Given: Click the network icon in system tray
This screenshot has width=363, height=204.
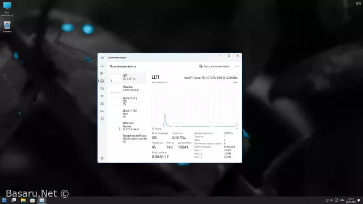Looking at the screenshot, I should (x=336, y=200).
